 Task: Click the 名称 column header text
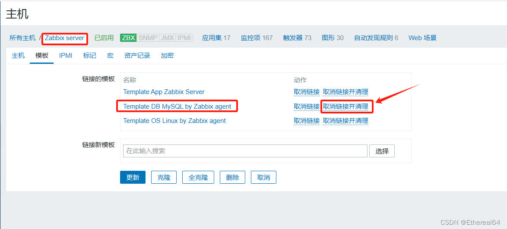tap(130, 80)
